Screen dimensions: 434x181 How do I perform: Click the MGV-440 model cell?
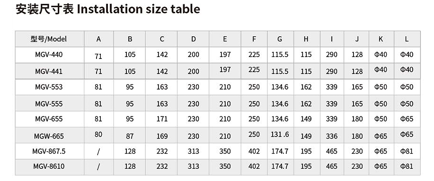49,55
